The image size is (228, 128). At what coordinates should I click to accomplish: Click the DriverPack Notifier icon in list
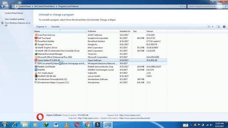36,41
